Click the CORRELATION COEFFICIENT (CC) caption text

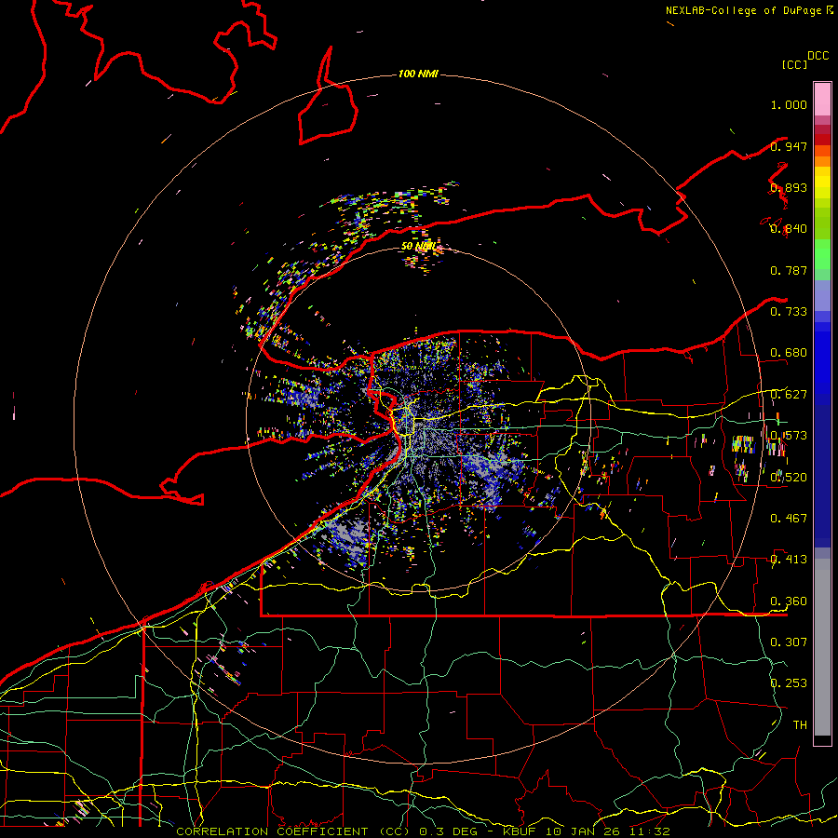293,831
